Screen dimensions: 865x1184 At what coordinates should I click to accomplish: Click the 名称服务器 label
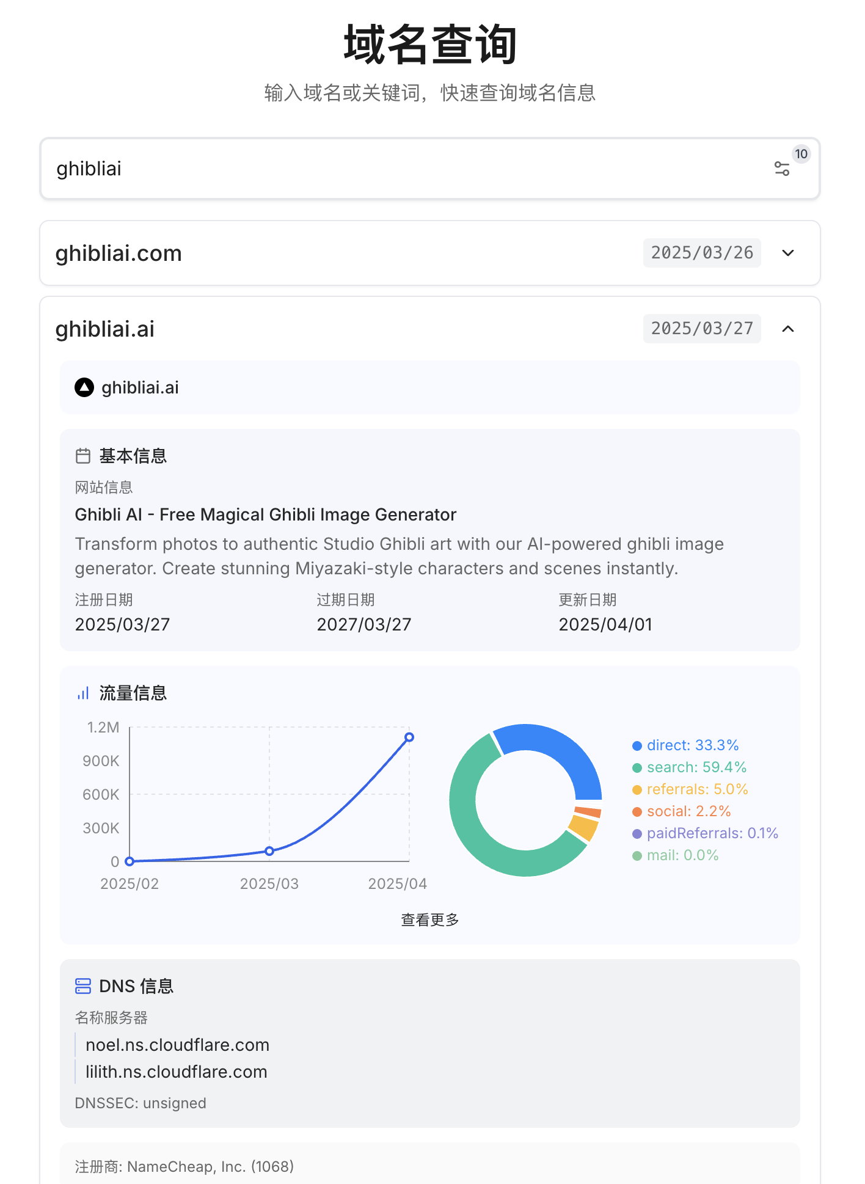[x=111, y=1018]
